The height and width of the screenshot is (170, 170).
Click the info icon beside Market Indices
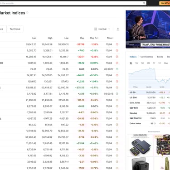point(27,13)
